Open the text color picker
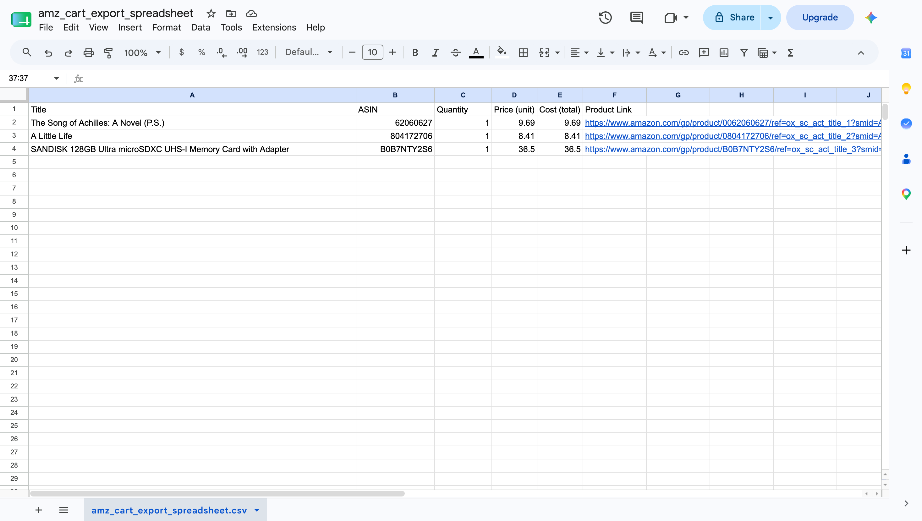The width and height of the screenshot is (922, 521). 476,52
